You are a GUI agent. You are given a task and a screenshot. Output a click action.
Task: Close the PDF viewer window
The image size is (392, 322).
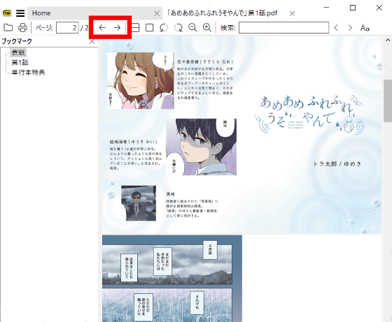coord(379,8)
